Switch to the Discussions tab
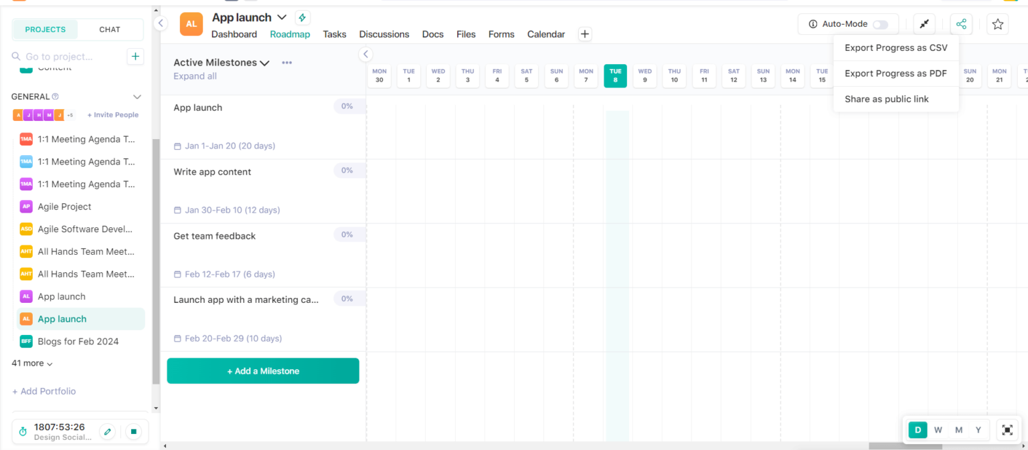This screenshot has width=1028, height=450. pyautogui.click(x=383, y=34)
